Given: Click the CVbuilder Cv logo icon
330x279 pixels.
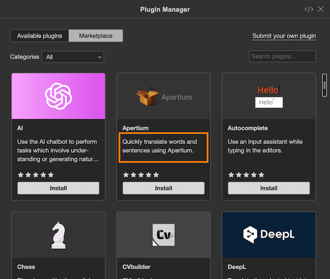Looking at the screenshot, I should click(x=163, y=235).
